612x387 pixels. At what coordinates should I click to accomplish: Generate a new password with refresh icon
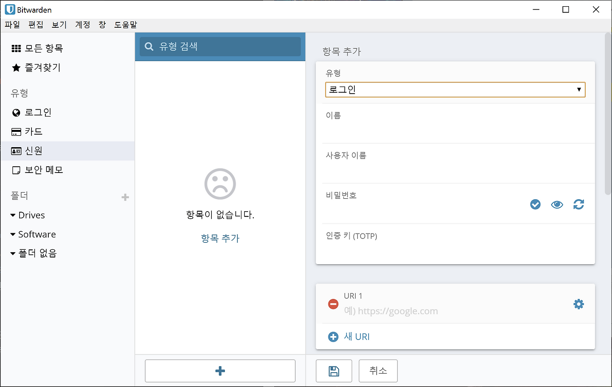point(579,204)
